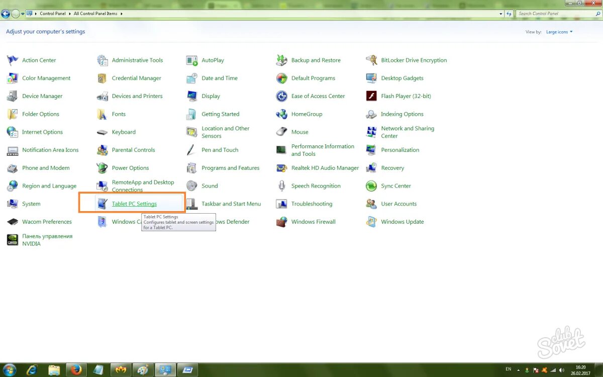Open Internet Explorer from the taskbar
Screen dimensions: 603x377
coord(32,370)
